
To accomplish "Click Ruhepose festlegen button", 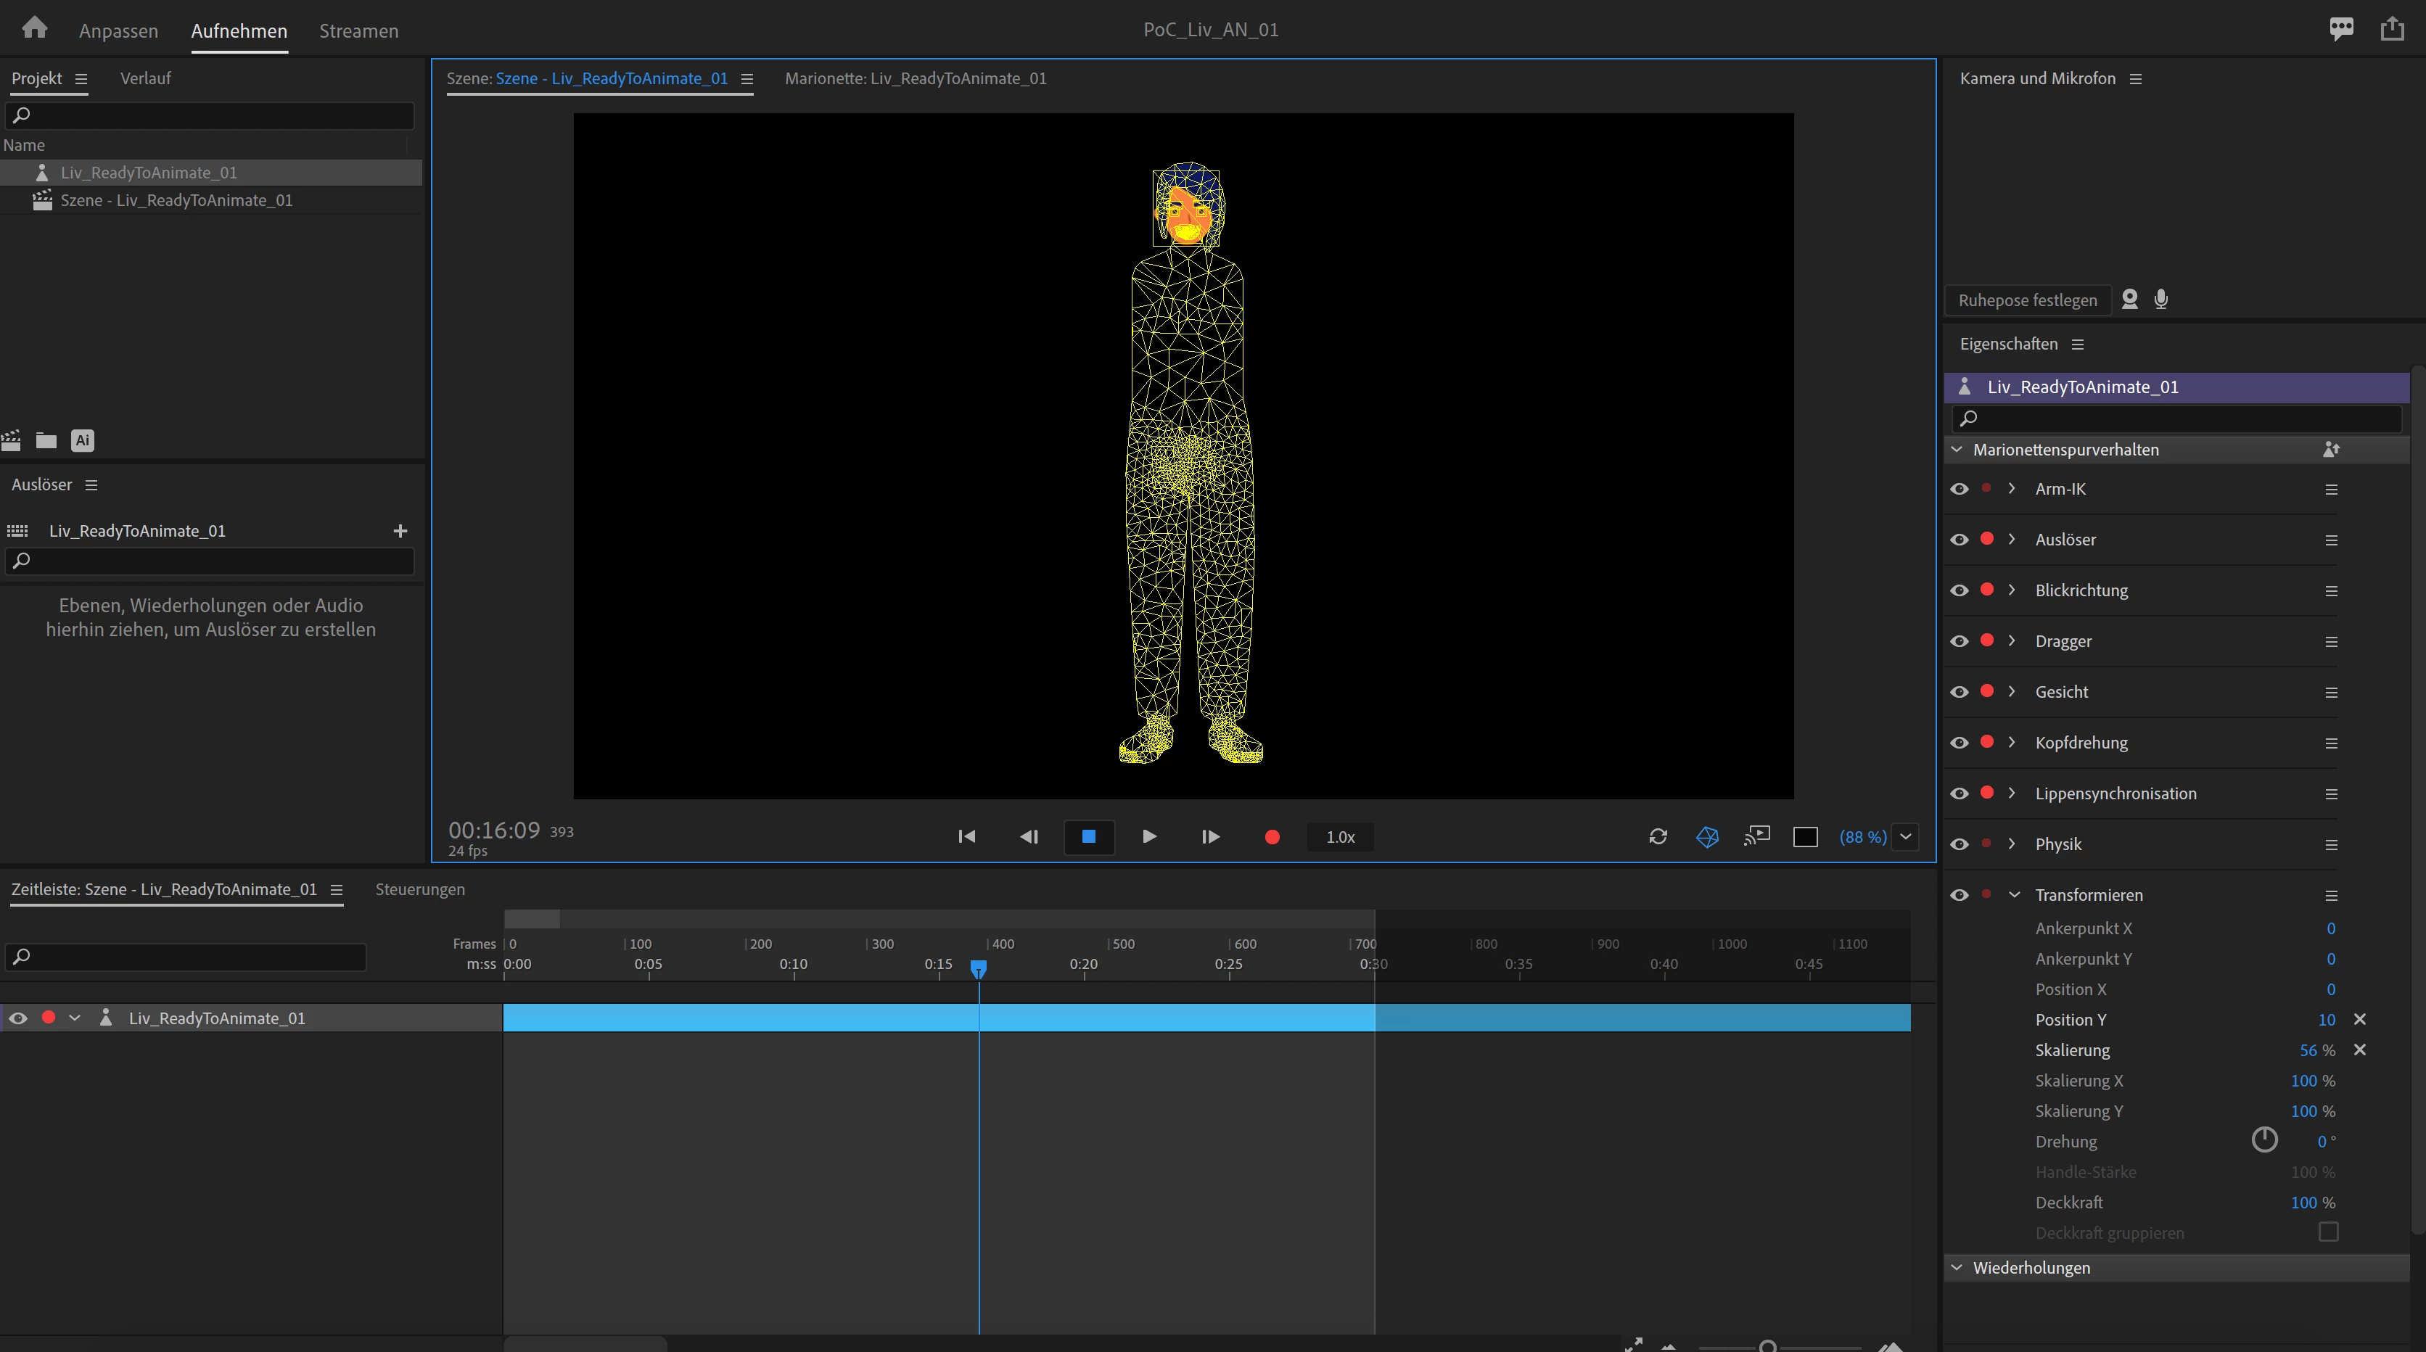I will 2028,300.
